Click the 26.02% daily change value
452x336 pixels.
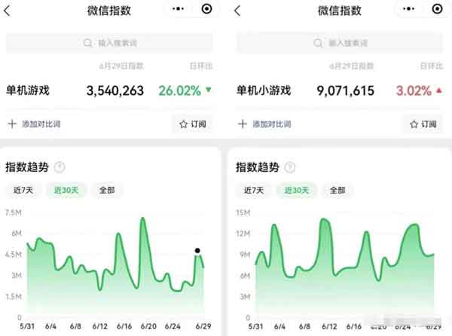point(179,90)
